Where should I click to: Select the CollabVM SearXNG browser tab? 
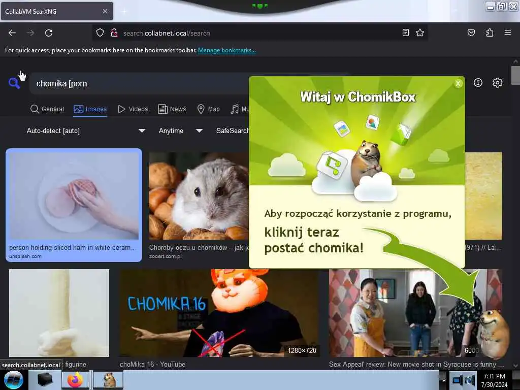click(x=57, y=11)
